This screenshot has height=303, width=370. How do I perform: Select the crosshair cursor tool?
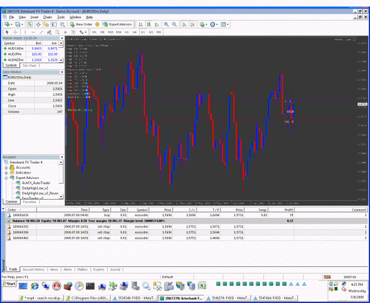pos(15,32)
